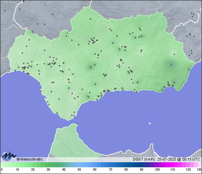Click the 00:15 UTC time stamp
The image size is (202, 174).
coord(191,159)
